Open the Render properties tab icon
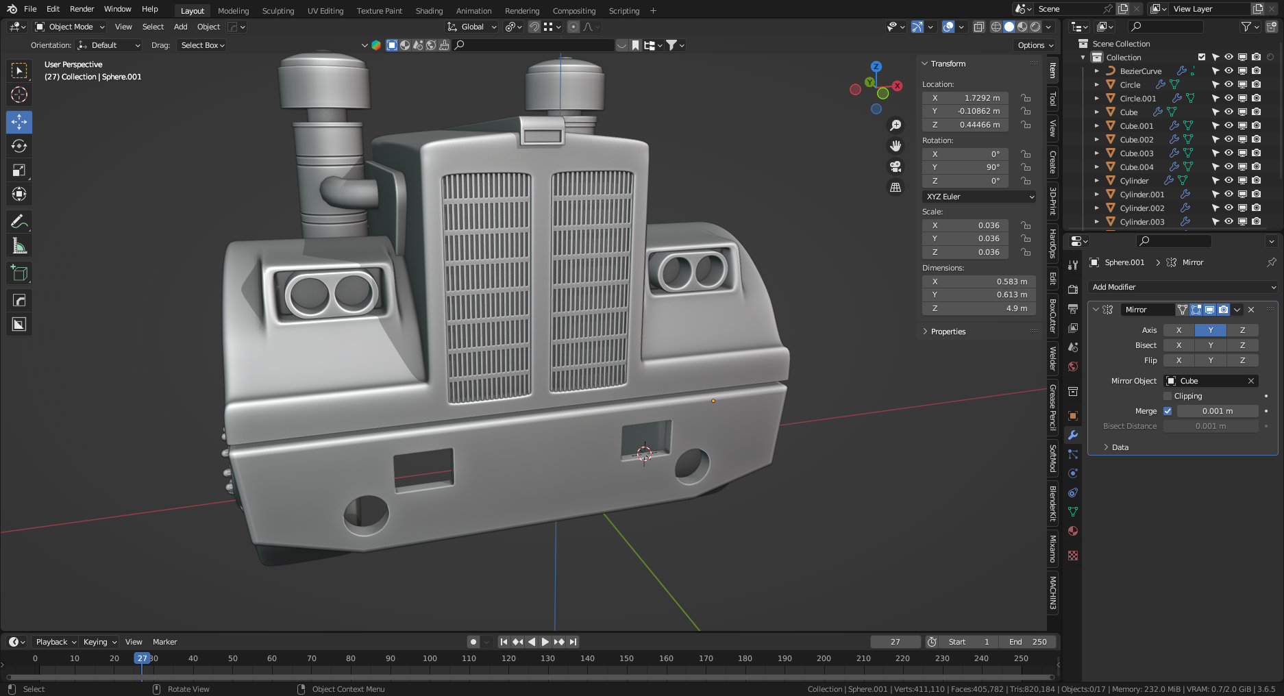 (1073, 290)
